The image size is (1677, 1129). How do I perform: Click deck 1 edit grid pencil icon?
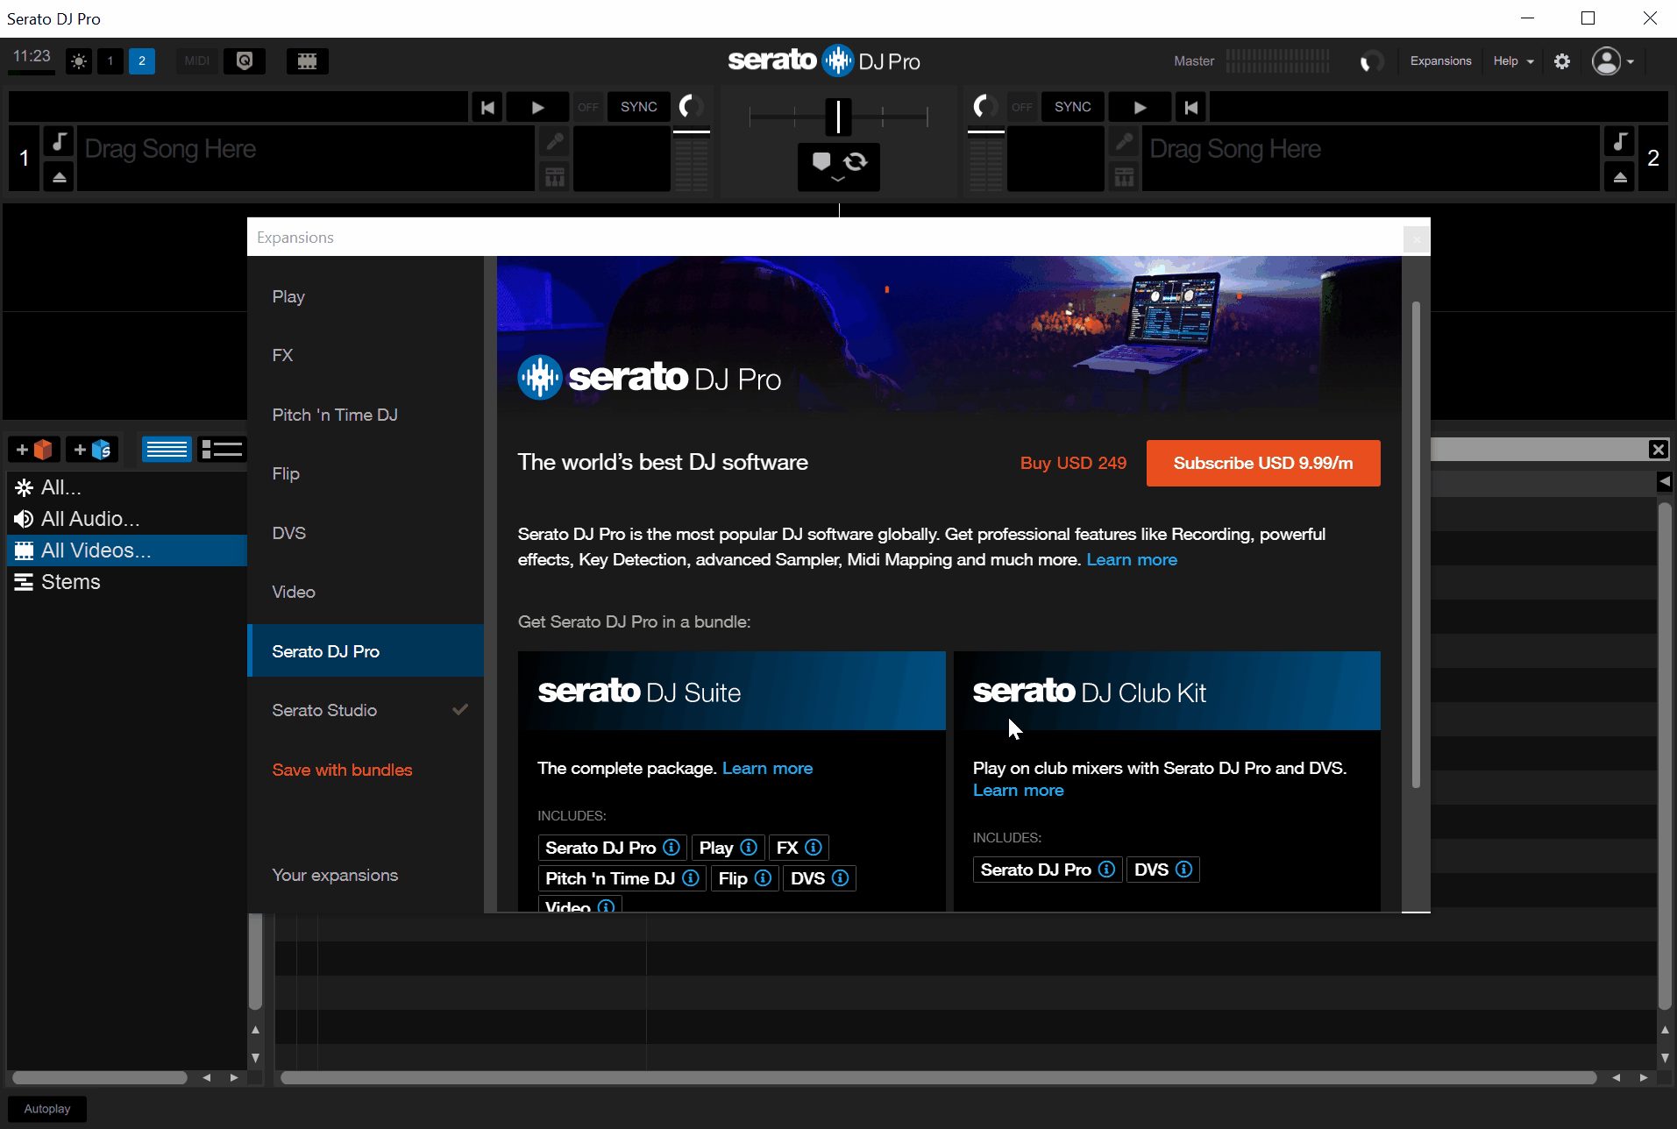(x=555, y=141)
